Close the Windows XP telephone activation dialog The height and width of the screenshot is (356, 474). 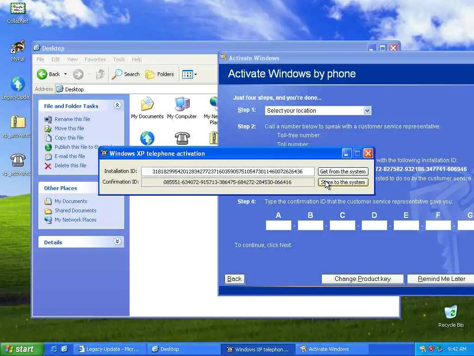coord(368,153)
